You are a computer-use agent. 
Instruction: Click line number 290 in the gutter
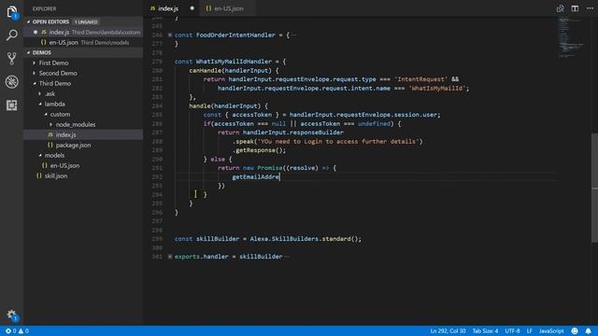pos(157,160)
